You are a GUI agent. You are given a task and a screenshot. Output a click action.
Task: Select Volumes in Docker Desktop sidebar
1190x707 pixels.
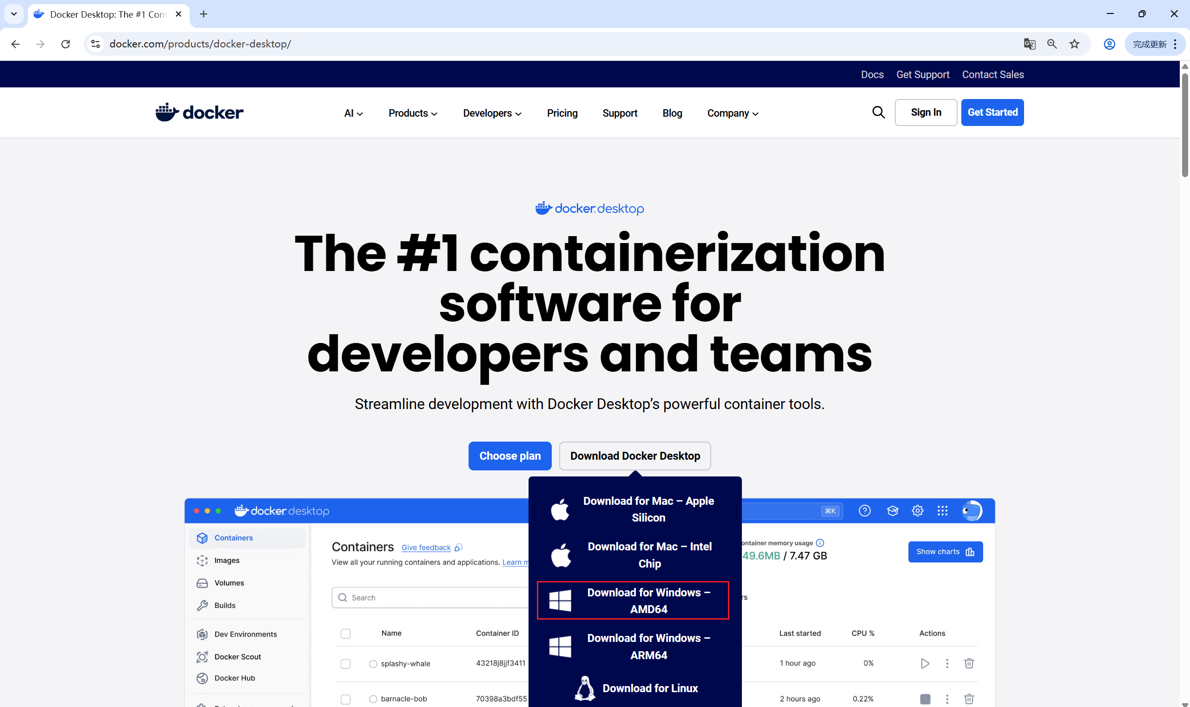click(229, 582)
